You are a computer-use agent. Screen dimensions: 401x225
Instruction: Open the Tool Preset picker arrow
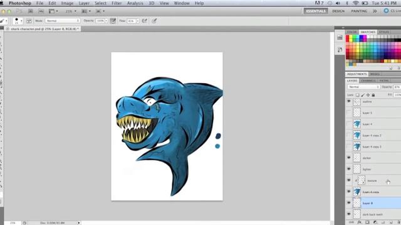(x=6, y=21)
